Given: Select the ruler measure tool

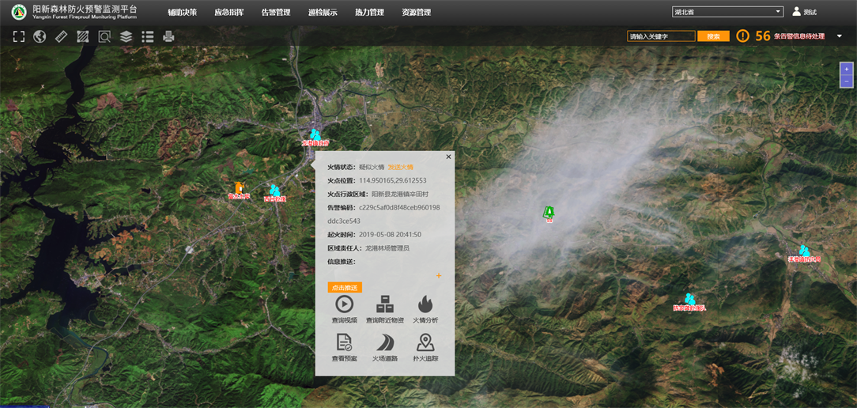Looking at the screenshot, I should pyautogui.click(x=62, y=36).
